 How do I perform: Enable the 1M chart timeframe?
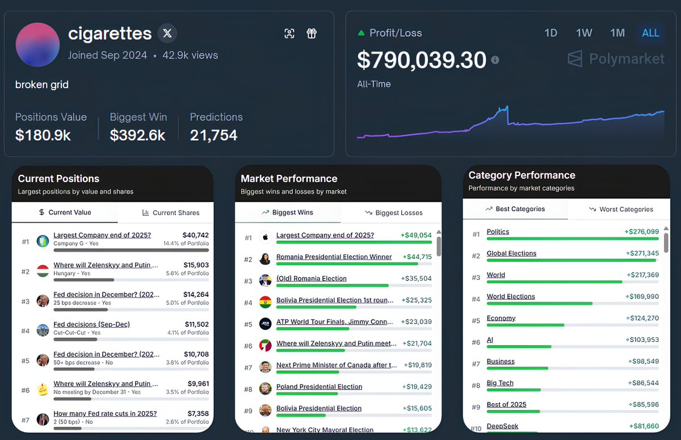(x=617, y=33)
